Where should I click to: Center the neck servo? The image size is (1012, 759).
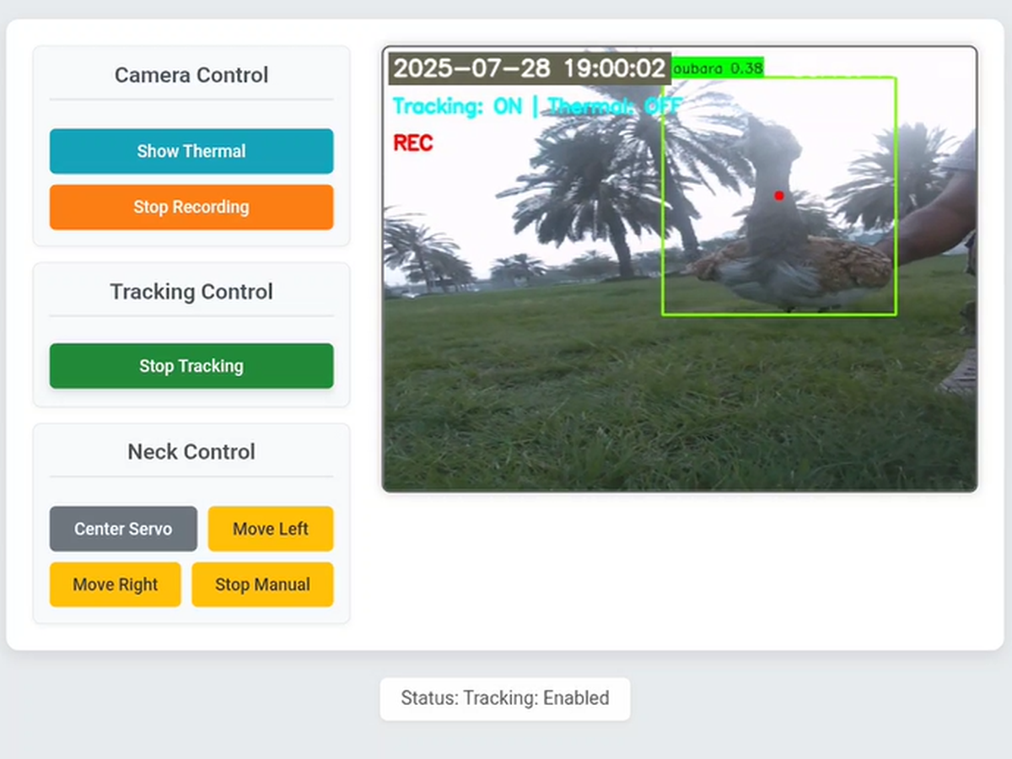pos(123,529)
